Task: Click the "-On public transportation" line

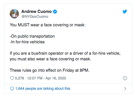Action: click(32, 36)
